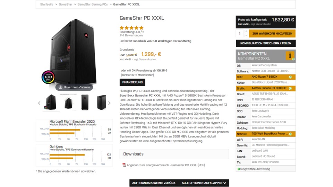Show previous product thumbnails with left arrow

coord(39,103)
